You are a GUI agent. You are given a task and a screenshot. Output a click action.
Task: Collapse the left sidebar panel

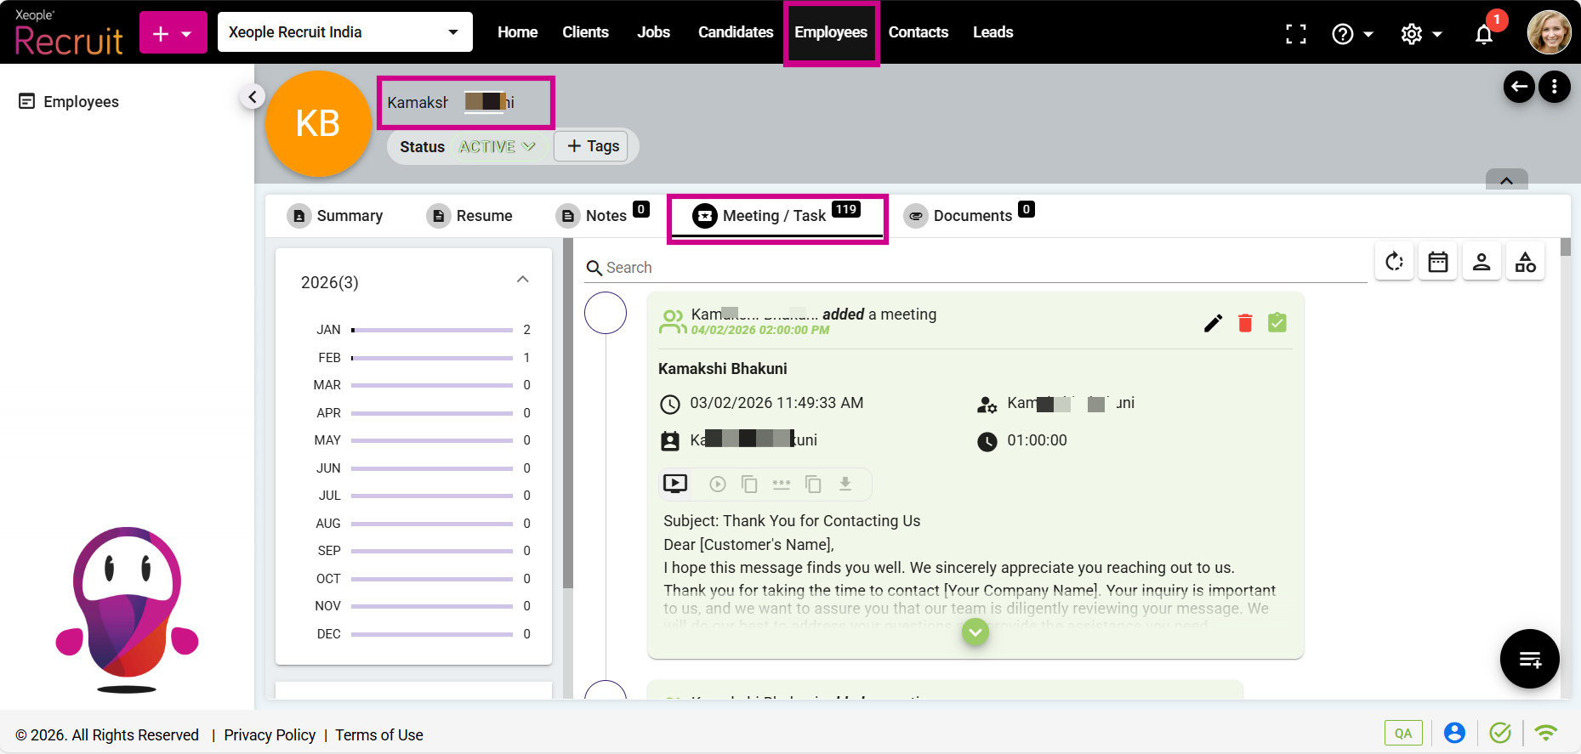pos(252,97)
